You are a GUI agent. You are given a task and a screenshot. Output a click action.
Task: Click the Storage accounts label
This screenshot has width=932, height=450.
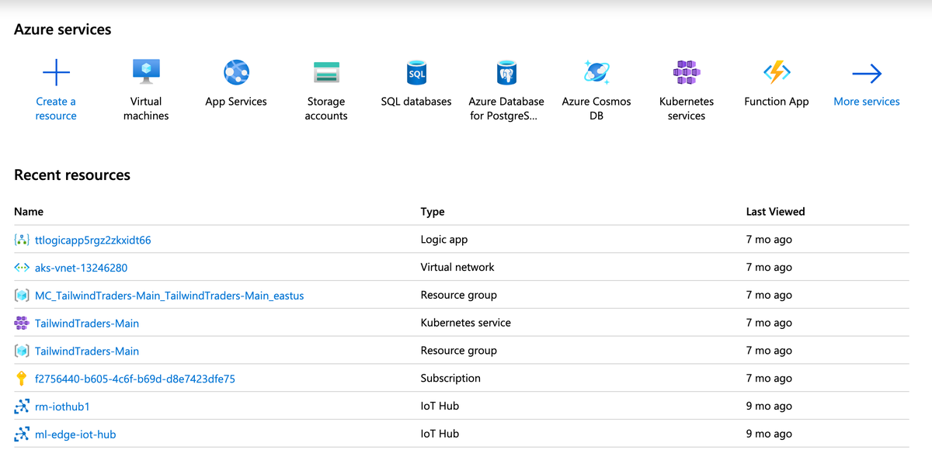[x=326, y=109]
